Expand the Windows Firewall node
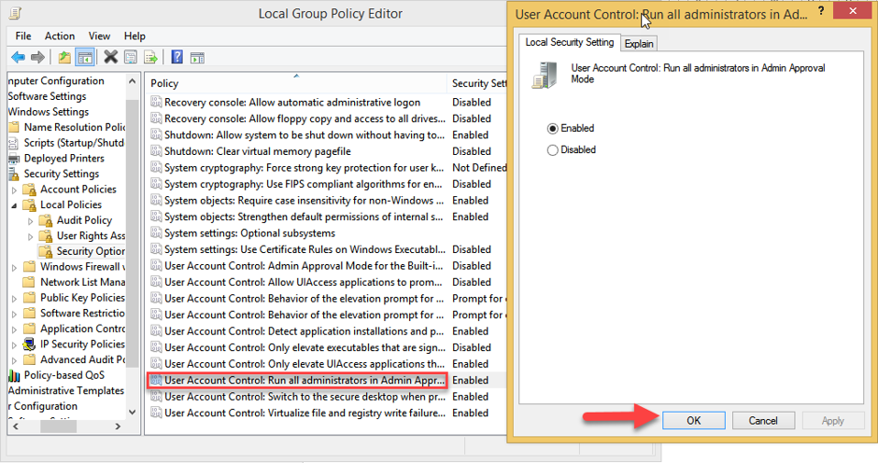This screenshot has height=463, width=878. (x=14, y=268)
